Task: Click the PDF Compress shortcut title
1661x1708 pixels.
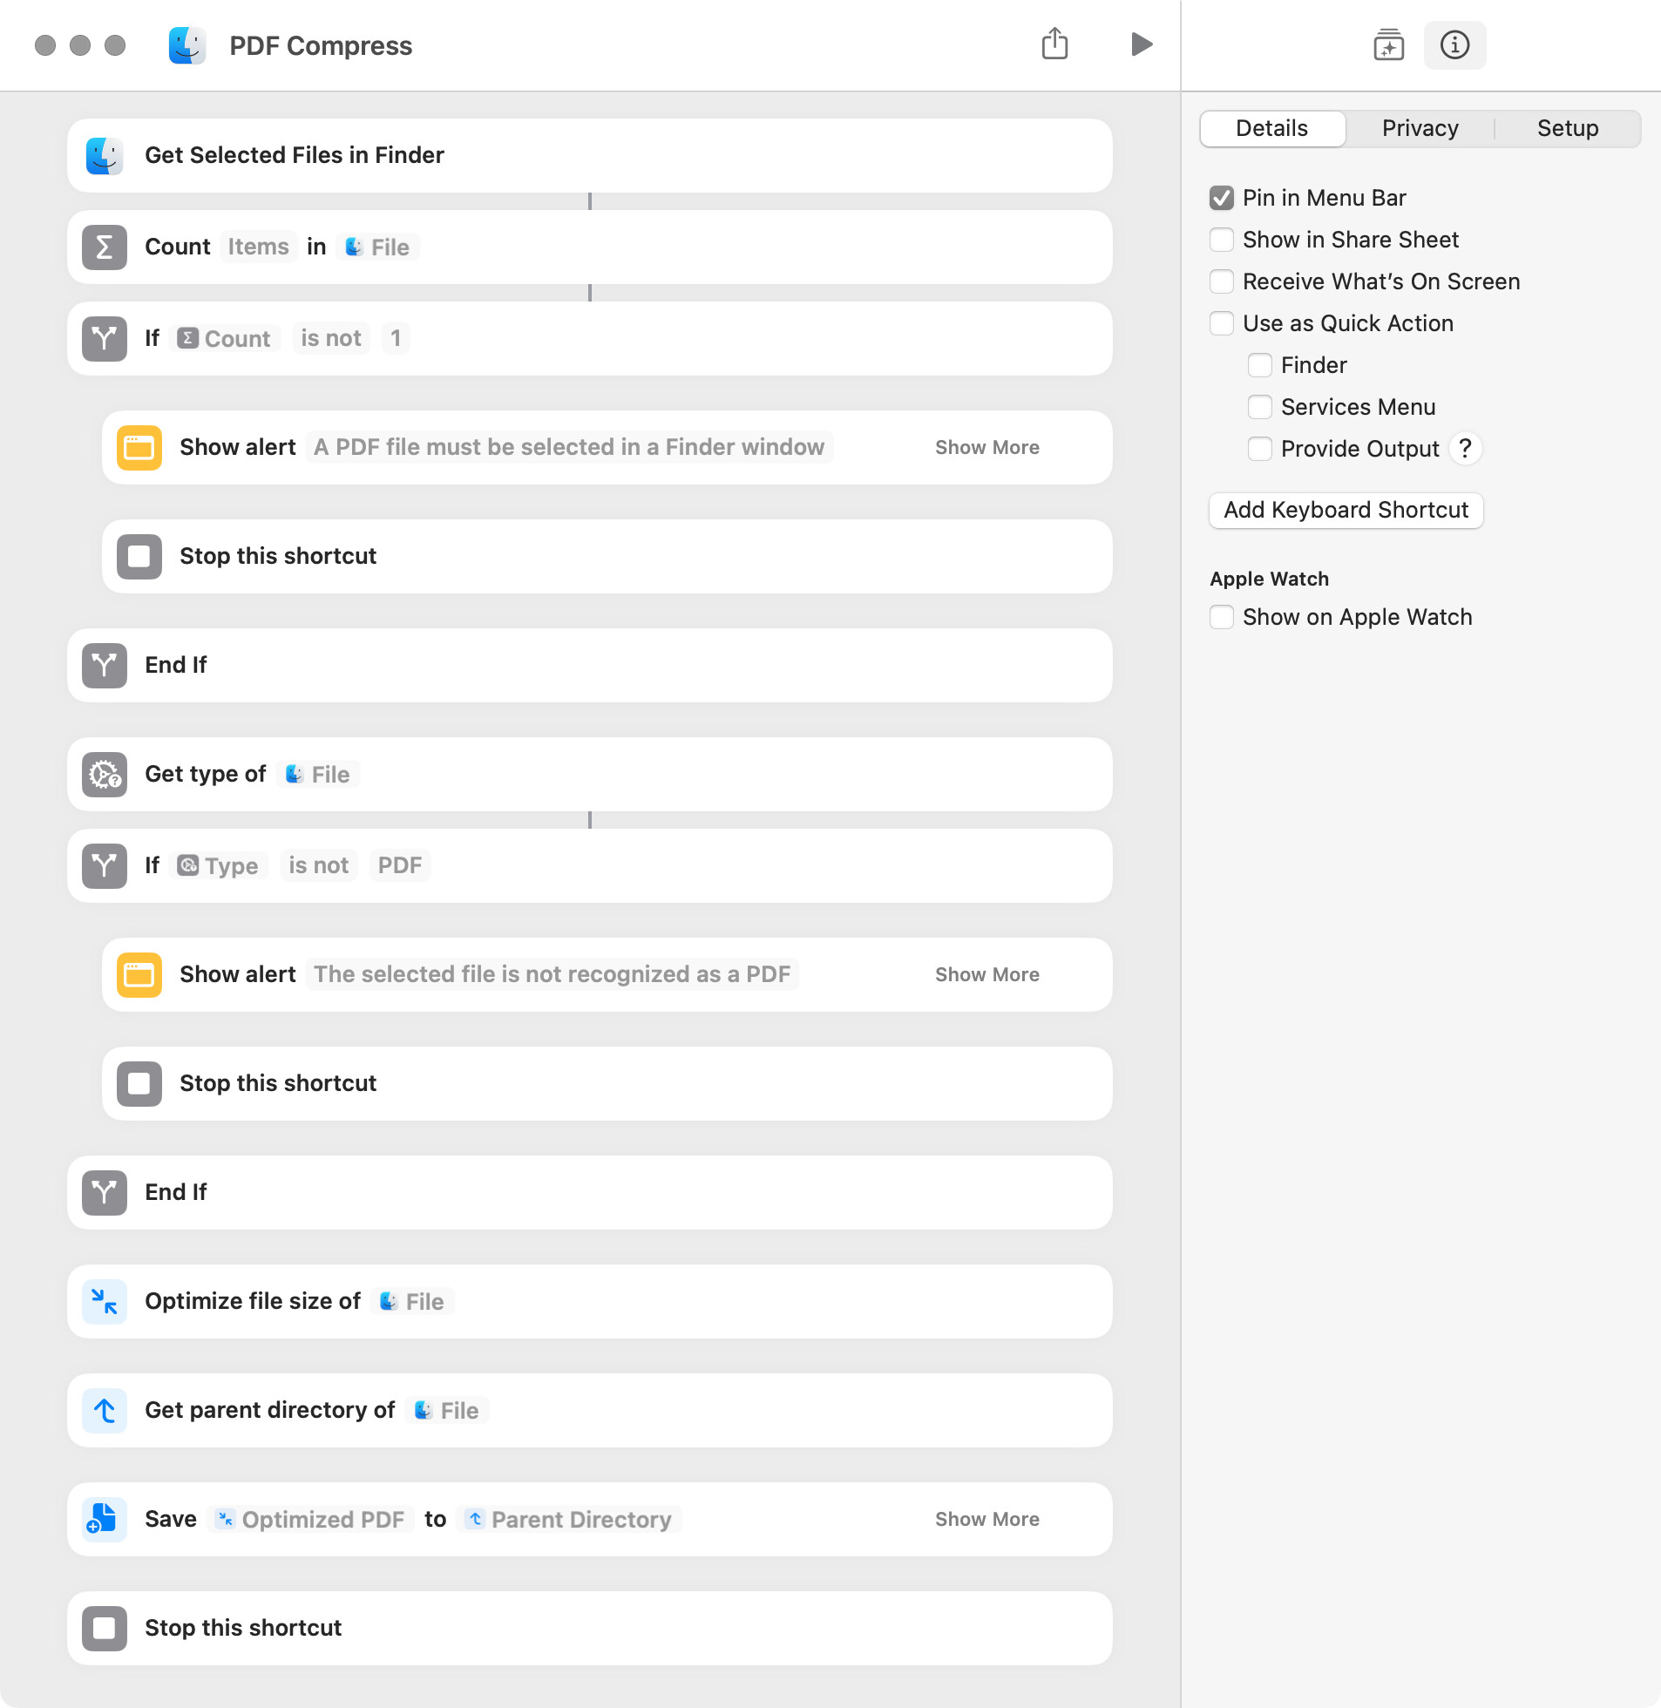Action: pyautogui.click(x=320, y=45)
